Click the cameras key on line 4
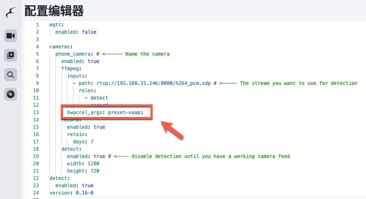 pos(61,47)
